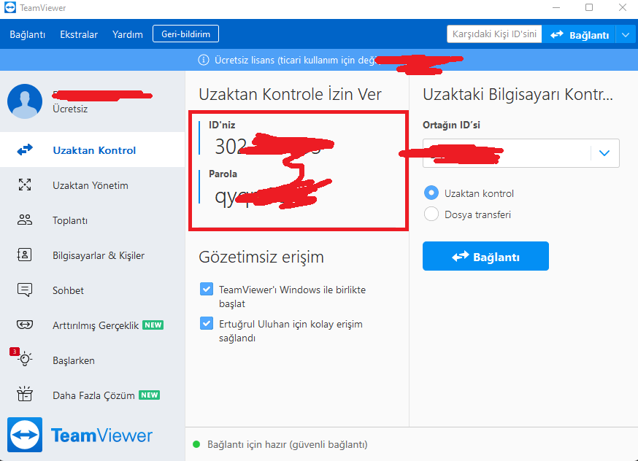Click the top-right Bağlantı connect button
The image size is (638, 461).
click(x=579, y=35)
